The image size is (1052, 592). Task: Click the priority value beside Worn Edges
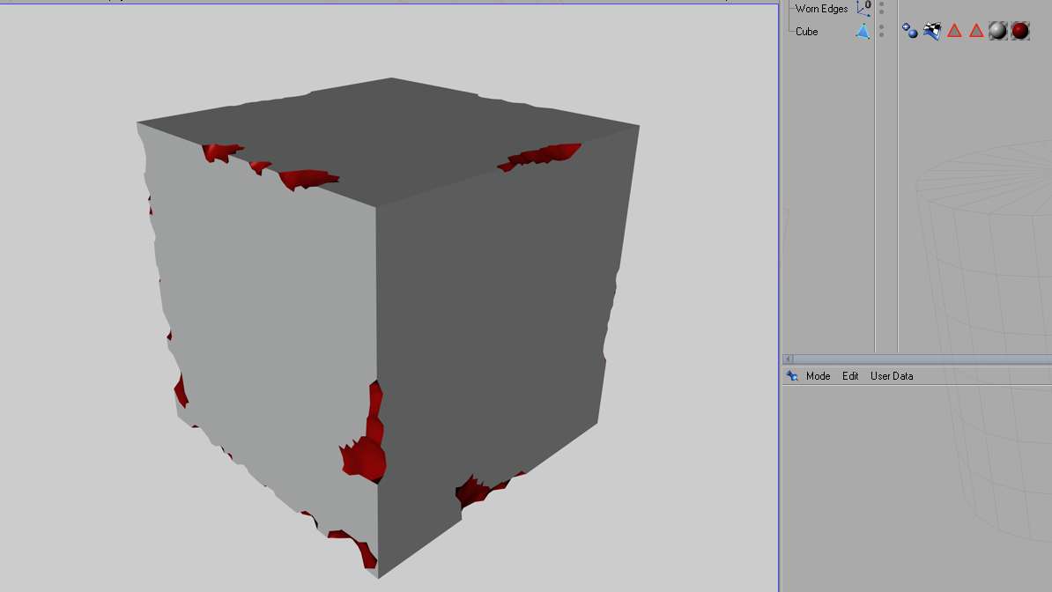coord(868,4)
